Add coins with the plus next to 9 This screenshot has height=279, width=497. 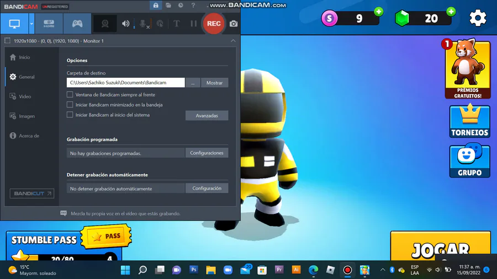click(378, 12)
